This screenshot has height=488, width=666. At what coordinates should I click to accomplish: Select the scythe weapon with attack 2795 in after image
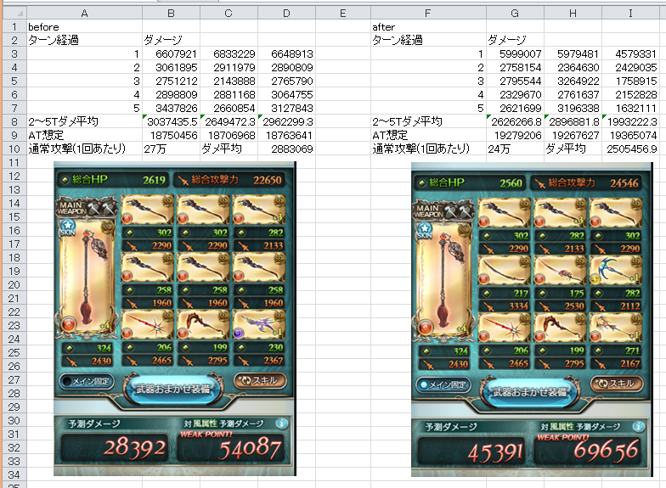click(x=560, y=328)
